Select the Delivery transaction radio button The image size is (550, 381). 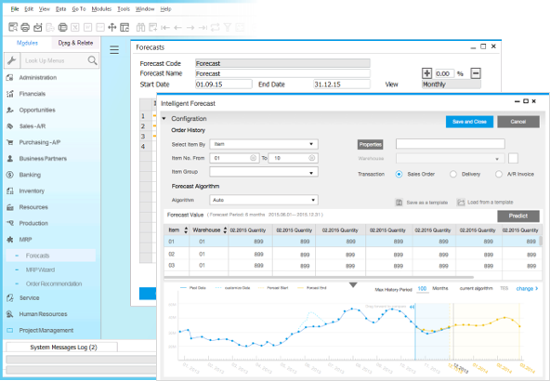pos(453,174)
